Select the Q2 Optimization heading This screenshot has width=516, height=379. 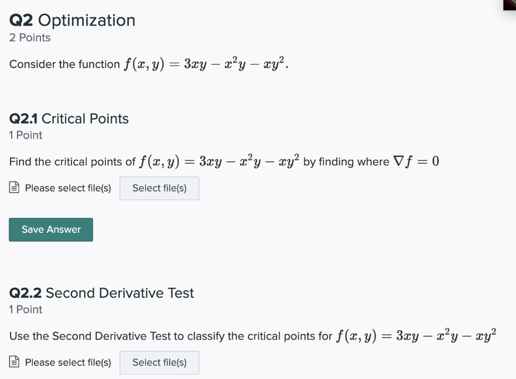click(72, 20)
